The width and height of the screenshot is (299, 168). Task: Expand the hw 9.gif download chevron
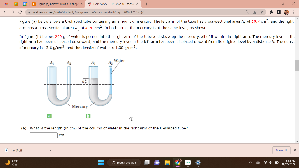(50, 150)
